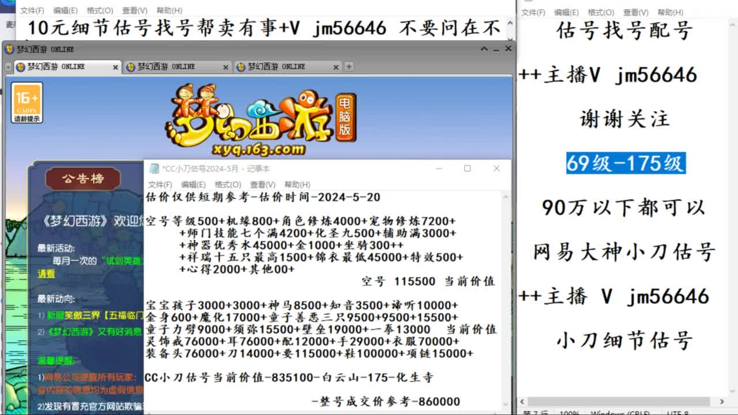Viewport: 738px width, 415px height.
Task: Open 帮助(H) menu in top-left notepad window
Action: click(x=169, y=10)
